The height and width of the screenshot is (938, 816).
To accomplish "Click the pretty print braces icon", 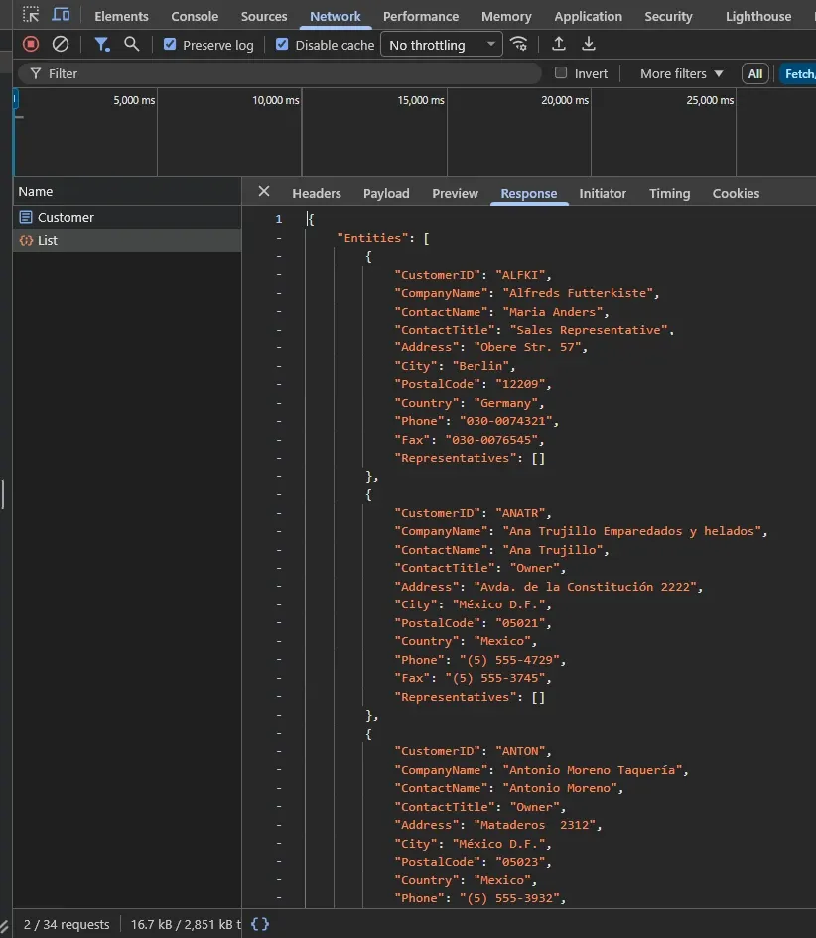I will tap(260, 924).
